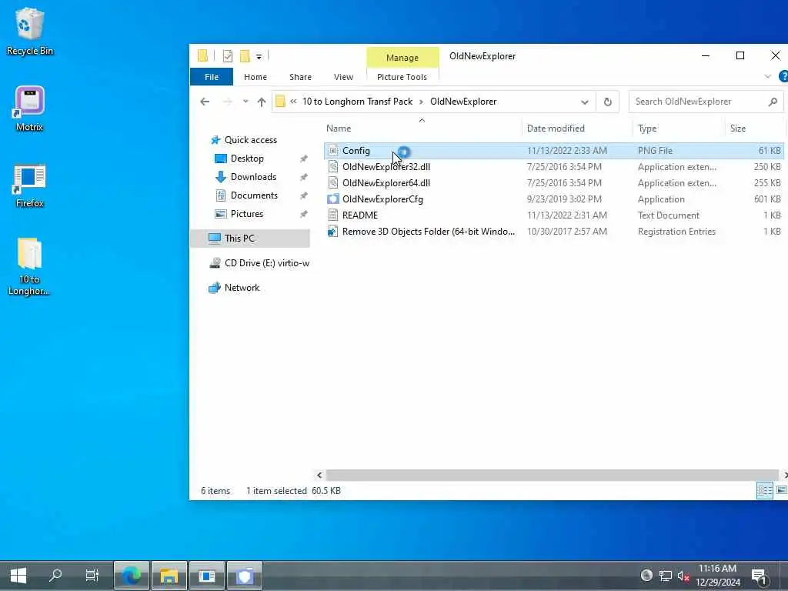The height and width of the screenshot is (591, 788).
Task: Open Downloads in navigation pane
Action: (252, 177)
